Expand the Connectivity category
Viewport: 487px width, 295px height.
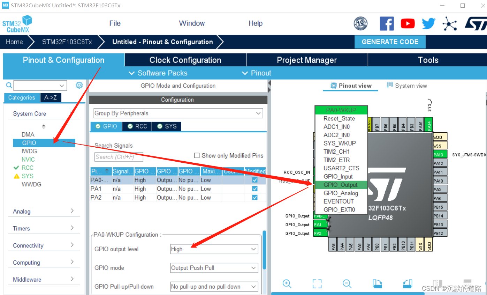pyautogui.click(x=44, y=245)
